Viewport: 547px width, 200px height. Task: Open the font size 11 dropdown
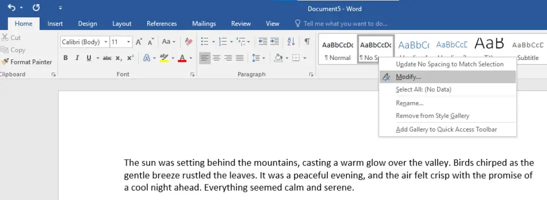tap(128, 42)
